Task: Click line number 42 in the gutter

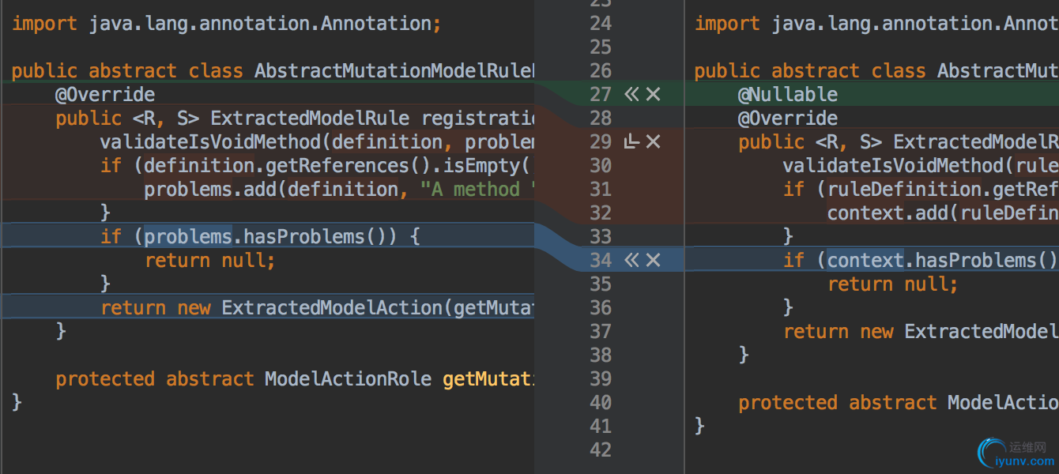Action: tap(601, 450)
